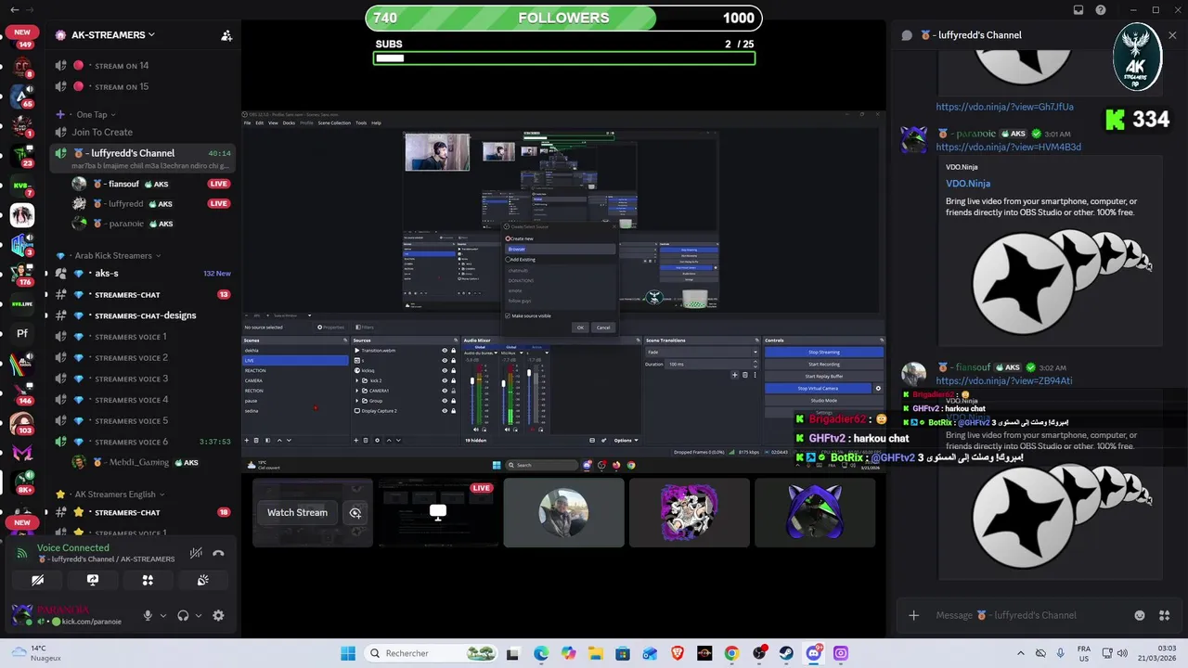The height and width of the screenshot is (668, 1188).
Task: Go back with the top-left arrow
Action: pyautogui.click(x=14, y=10)
